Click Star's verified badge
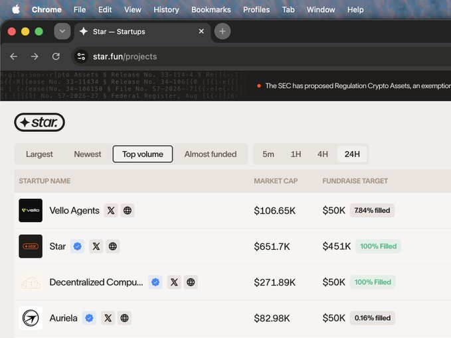 77,246
